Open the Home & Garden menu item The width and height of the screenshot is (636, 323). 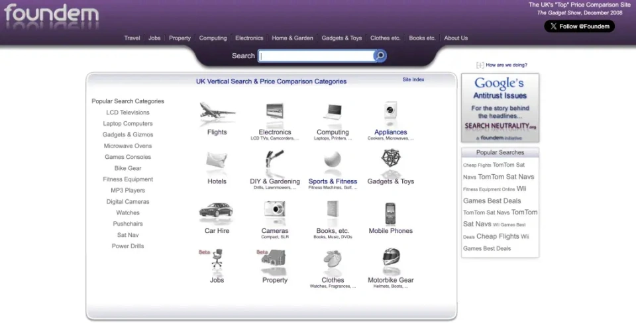pos(292,38)
